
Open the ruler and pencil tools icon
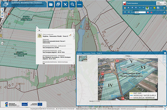pos(65,4)
